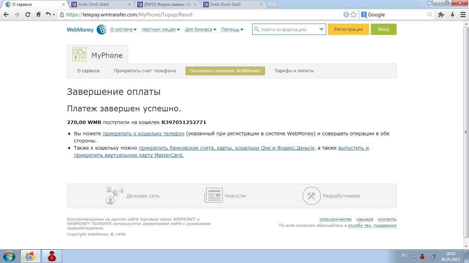Open 'Прикрепить счет телефона' section
The image size is (469, 263).
coord(145,71)
